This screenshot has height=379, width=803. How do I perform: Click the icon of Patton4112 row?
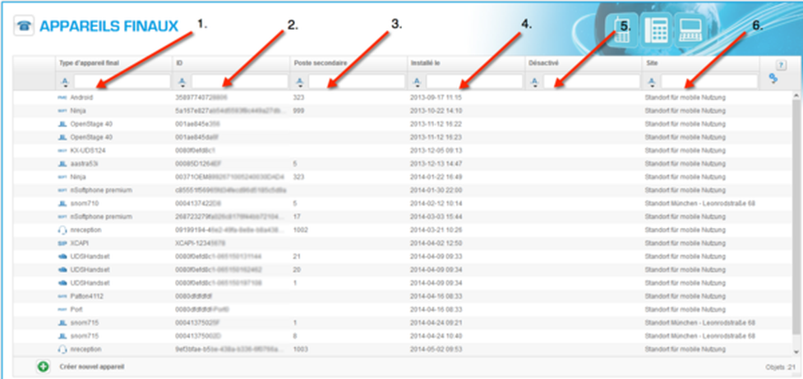[62, 297]
